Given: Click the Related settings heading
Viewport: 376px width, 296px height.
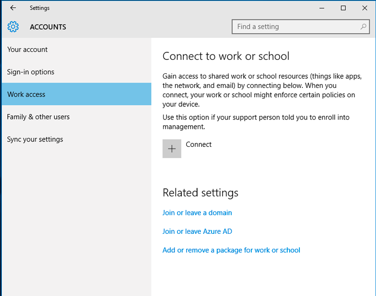Looking at the screenshot, I should 200,192.
